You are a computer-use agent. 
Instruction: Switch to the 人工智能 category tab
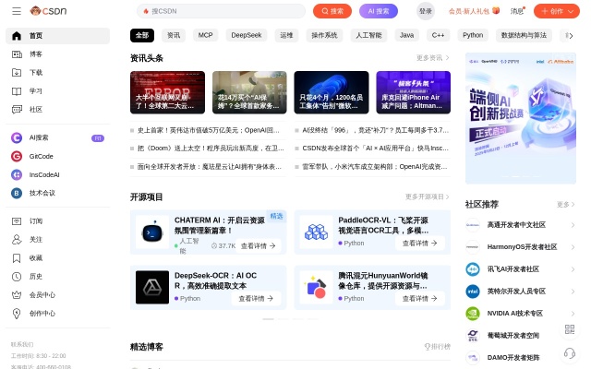click(x=368, y=35)
